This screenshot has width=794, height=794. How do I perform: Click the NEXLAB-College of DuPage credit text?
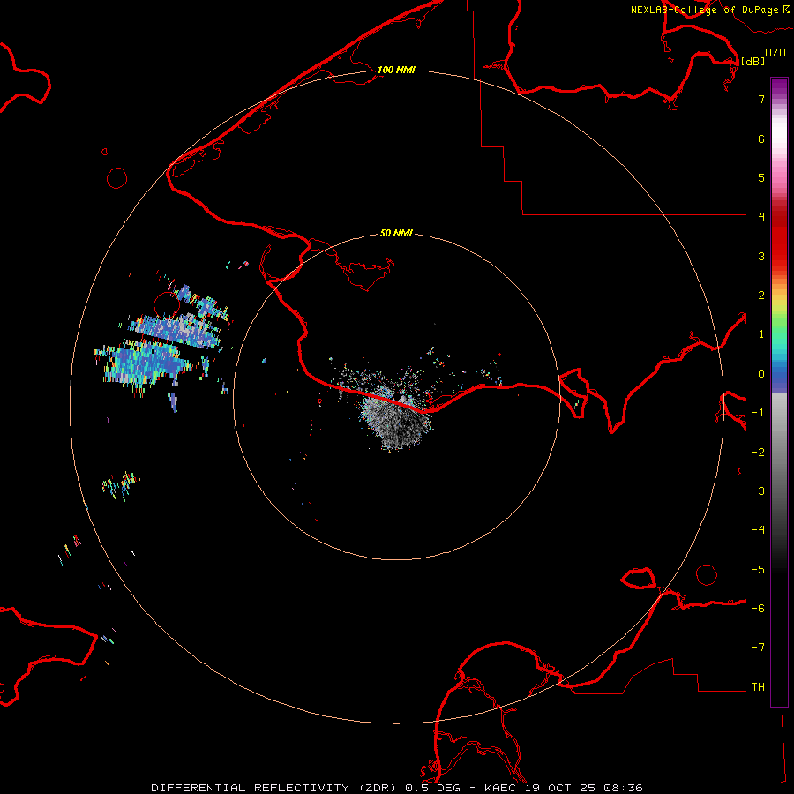click(709, 10)
